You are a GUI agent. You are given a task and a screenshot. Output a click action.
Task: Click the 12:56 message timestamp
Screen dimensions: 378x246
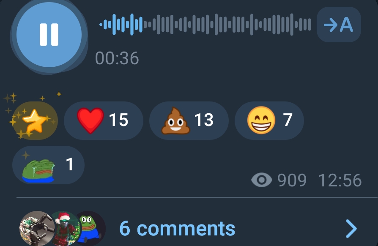point(340,180)
